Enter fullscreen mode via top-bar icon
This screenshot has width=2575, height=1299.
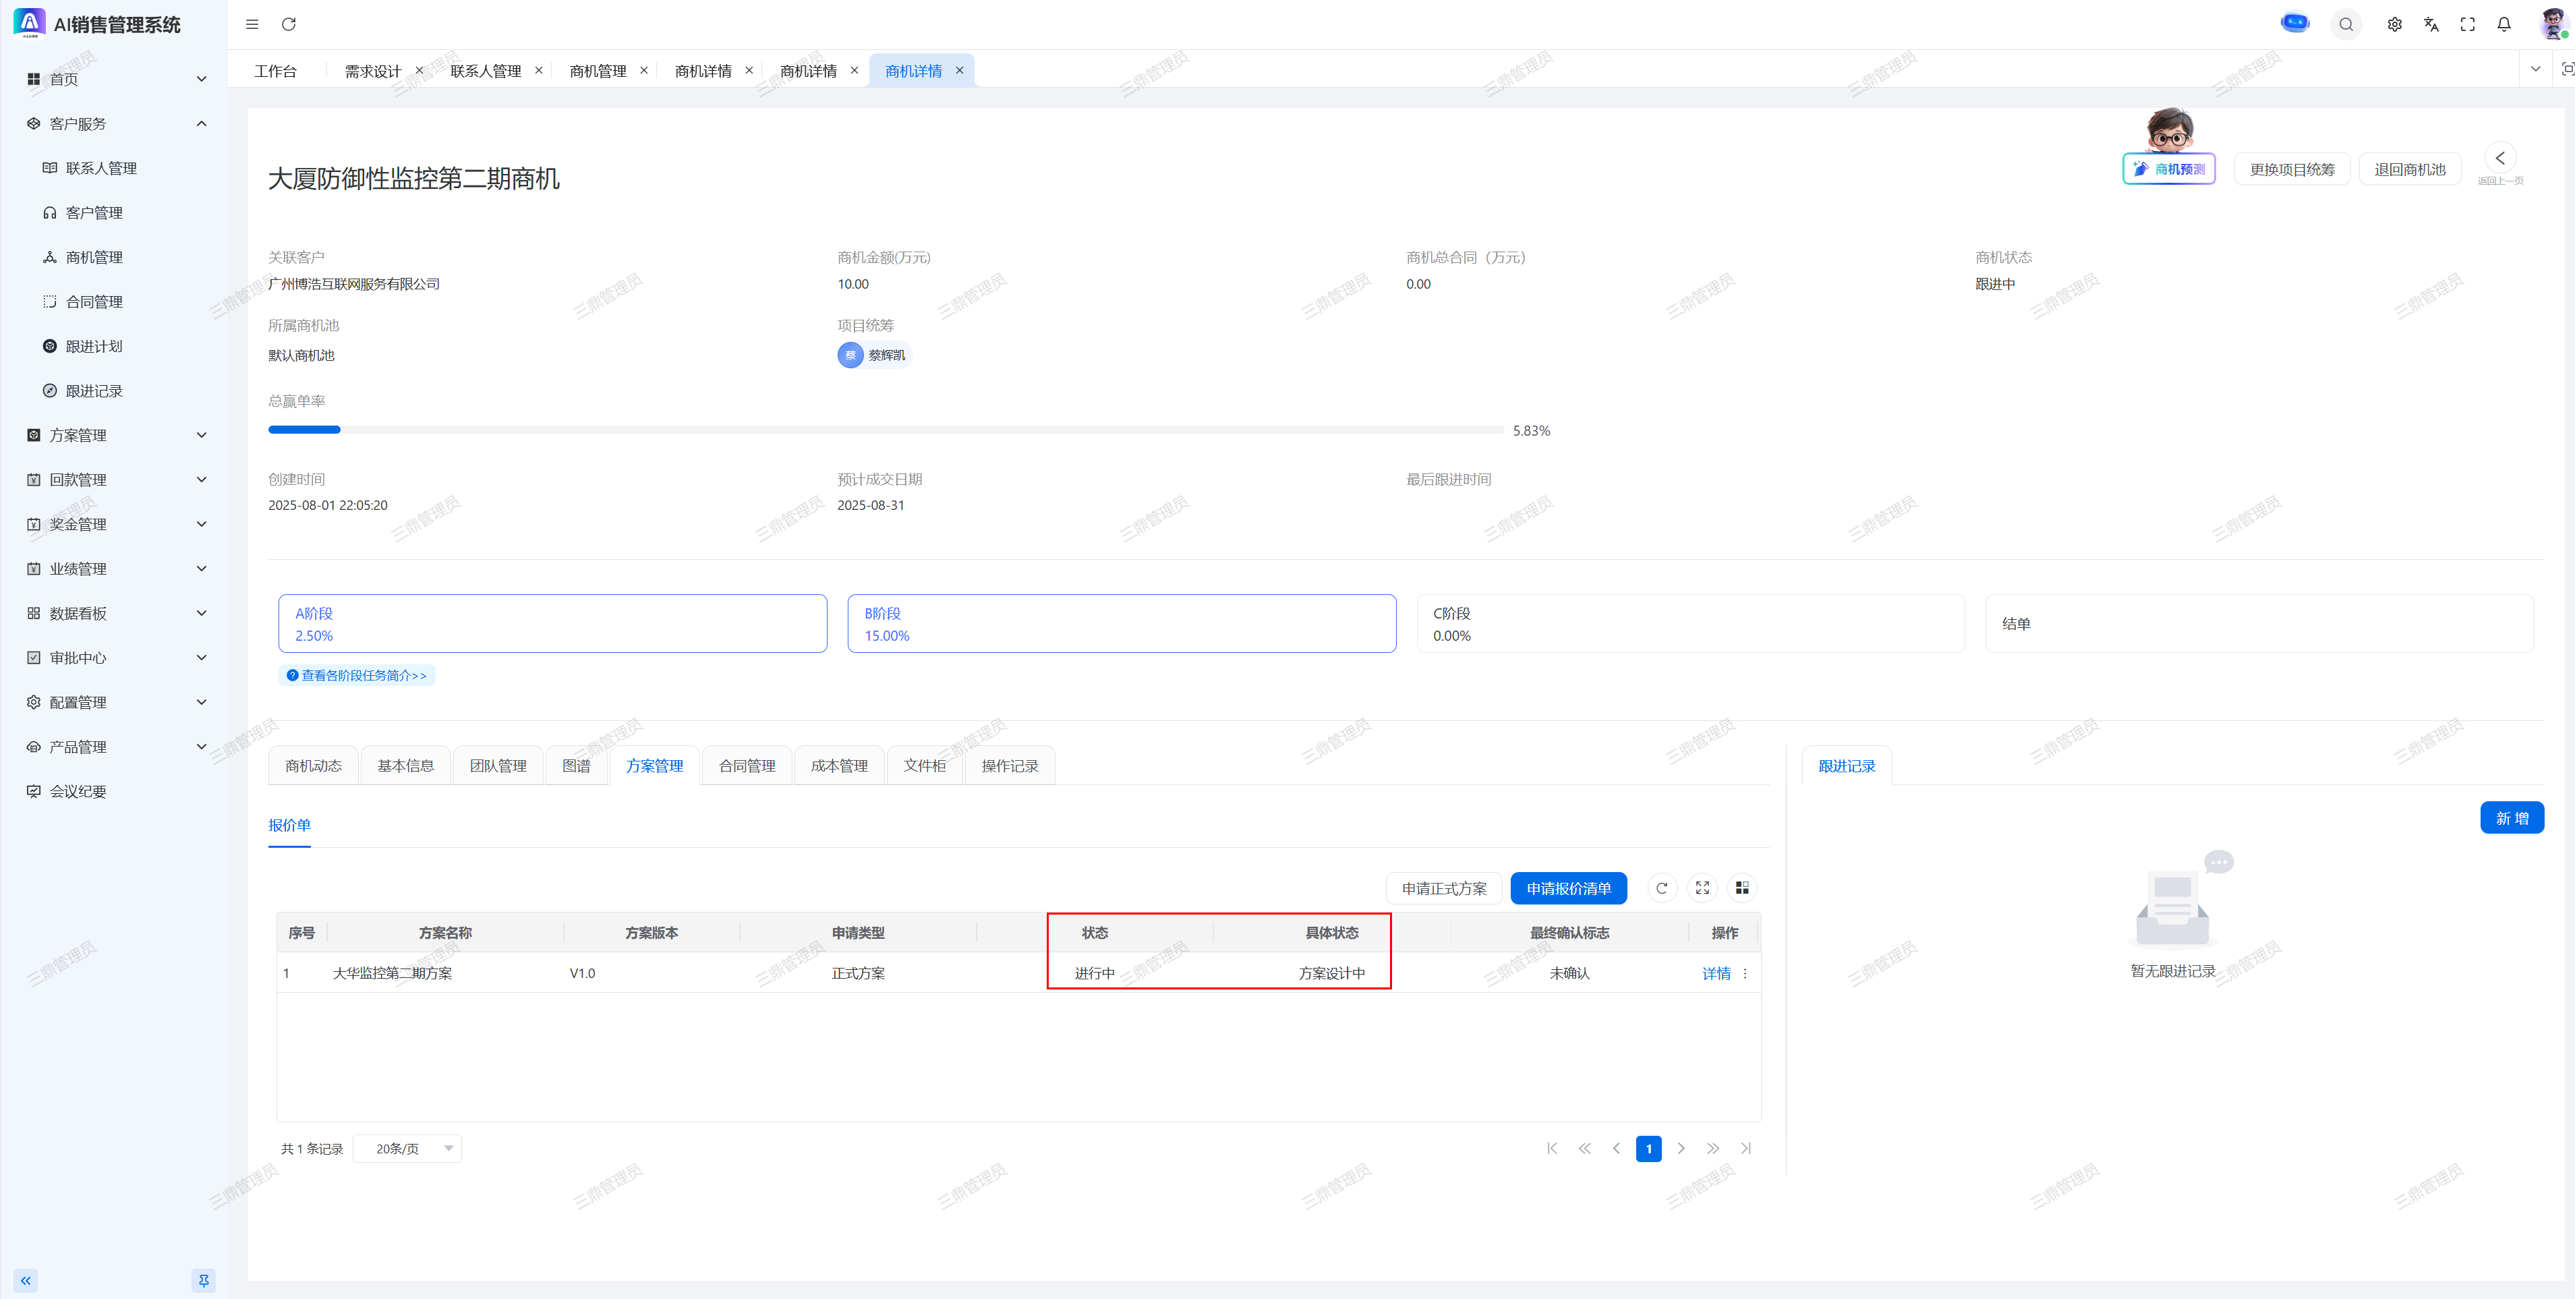click(2467, 24)
